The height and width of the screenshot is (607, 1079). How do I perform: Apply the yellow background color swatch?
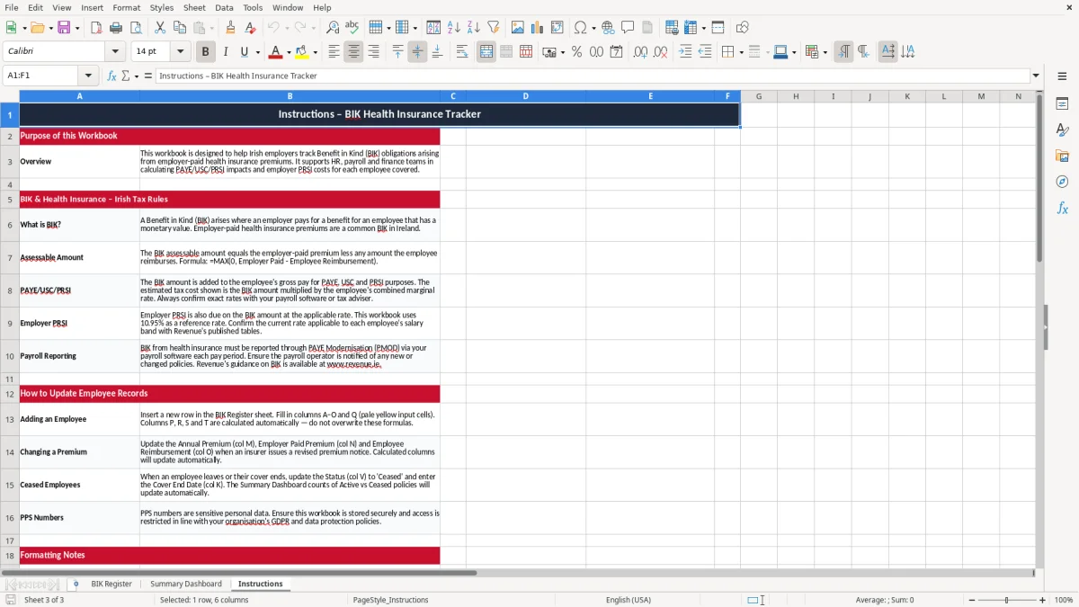pyautogui.click(x=301, y=52)
